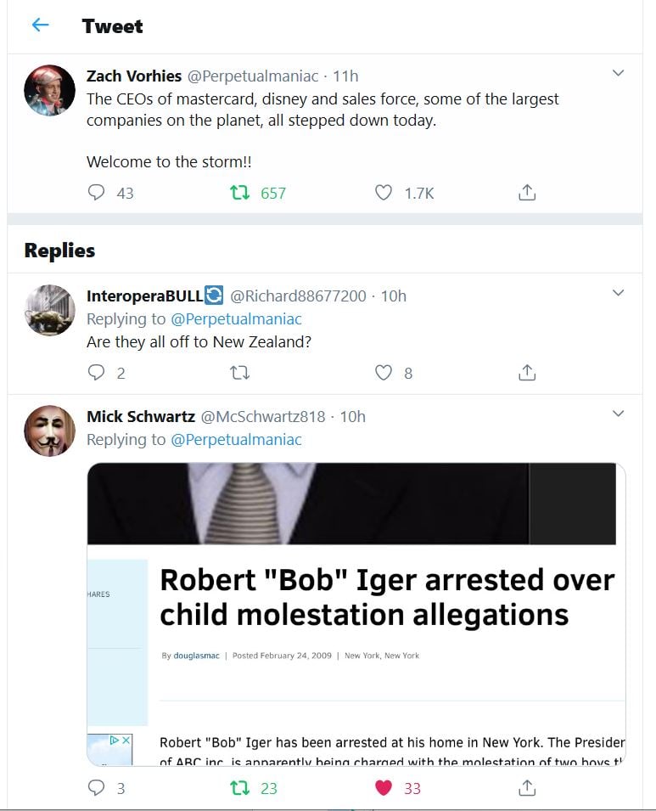
Task: Like InteroperaBULL's reply with 8 likes
Action: pyautogui.click(x=384, y=373)
